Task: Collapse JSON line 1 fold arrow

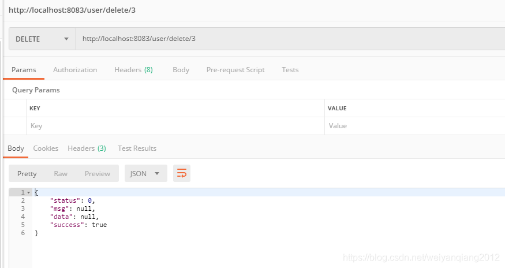Action: [29, 192]
